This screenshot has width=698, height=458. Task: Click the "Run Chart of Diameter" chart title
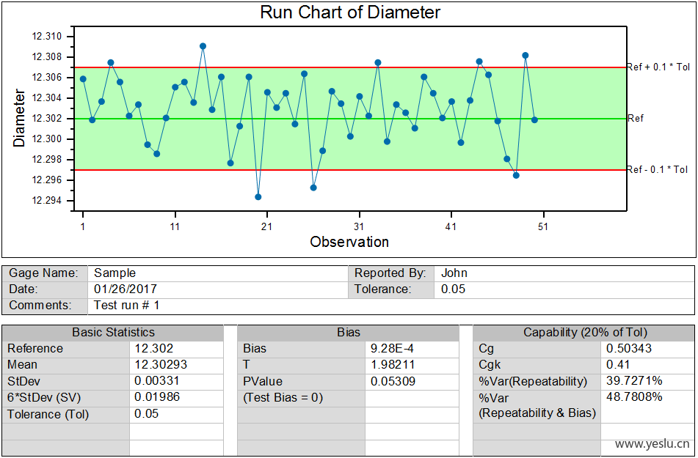pyautogui.click(x=350, y=12)
